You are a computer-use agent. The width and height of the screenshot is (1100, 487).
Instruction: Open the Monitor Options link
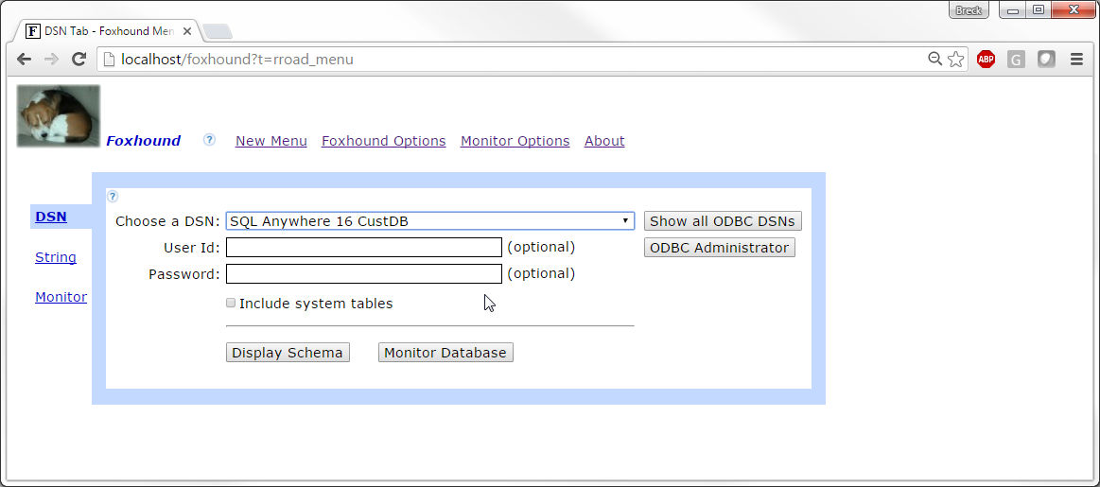[515, 141]
